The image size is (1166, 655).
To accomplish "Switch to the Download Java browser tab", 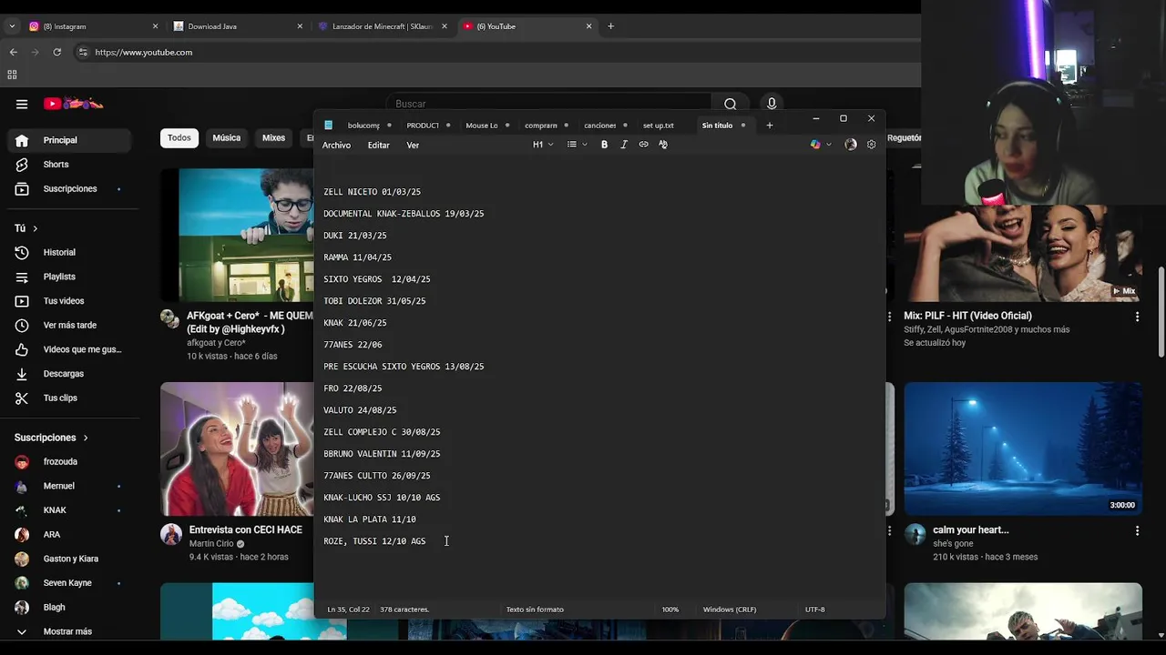I will click(237, 26).
